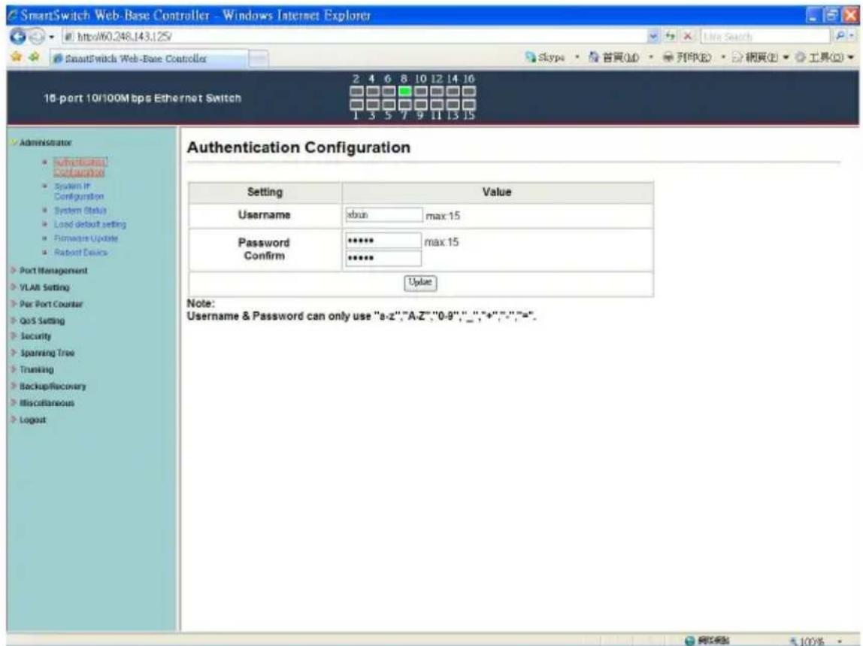
Task: Click the search magnifier icon
Action: (840, 36)
